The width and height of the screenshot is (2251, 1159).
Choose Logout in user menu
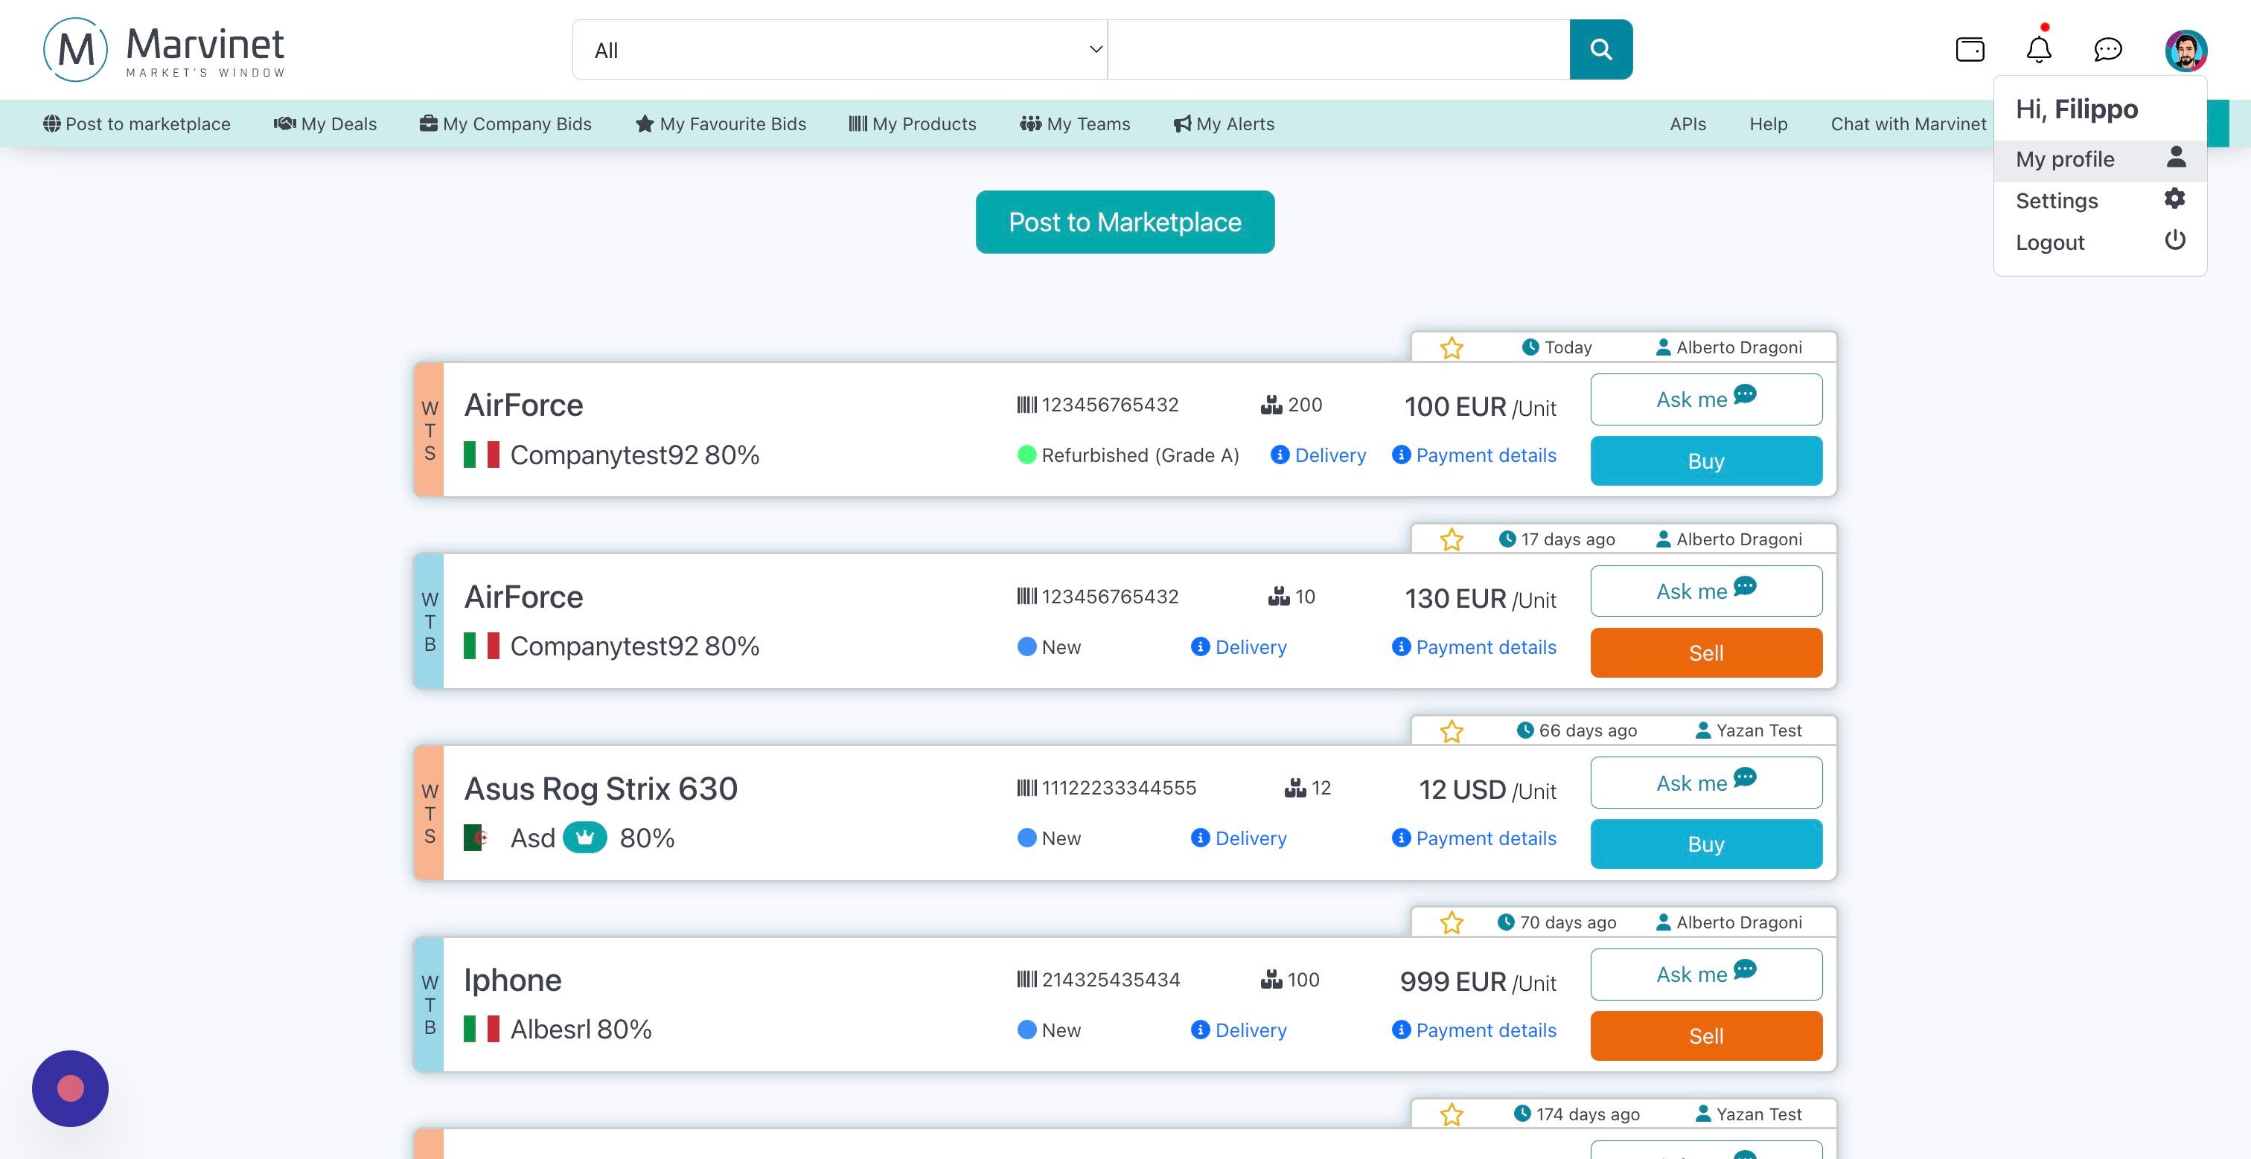pyautogui.click(x=2100, y=242)
